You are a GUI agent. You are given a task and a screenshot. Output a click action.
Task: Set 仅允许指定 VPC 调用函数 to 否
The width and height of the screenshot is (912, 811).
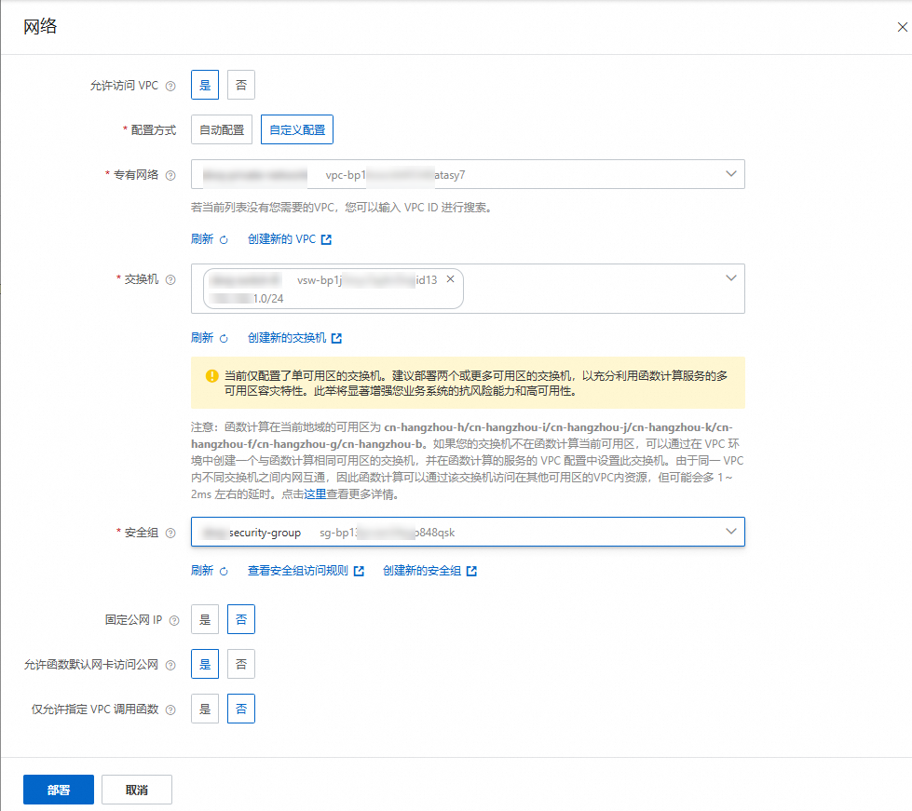(240, 709)
